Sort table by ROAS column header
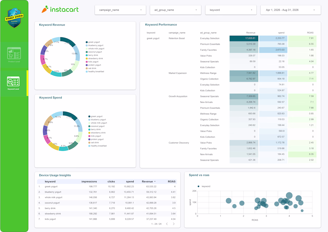The width and height of the screenshot is (328, 232). pos(171,182)
